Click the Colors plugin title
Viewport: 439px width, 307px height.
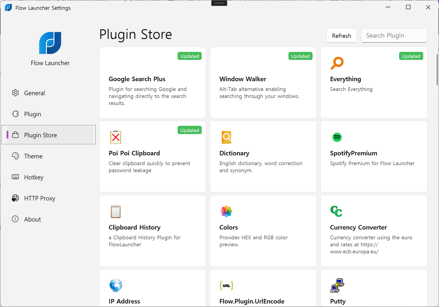point(229,227)
